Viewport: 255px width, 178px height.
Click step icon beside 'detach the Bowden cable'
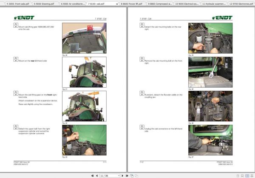click(x=142, y=93)
